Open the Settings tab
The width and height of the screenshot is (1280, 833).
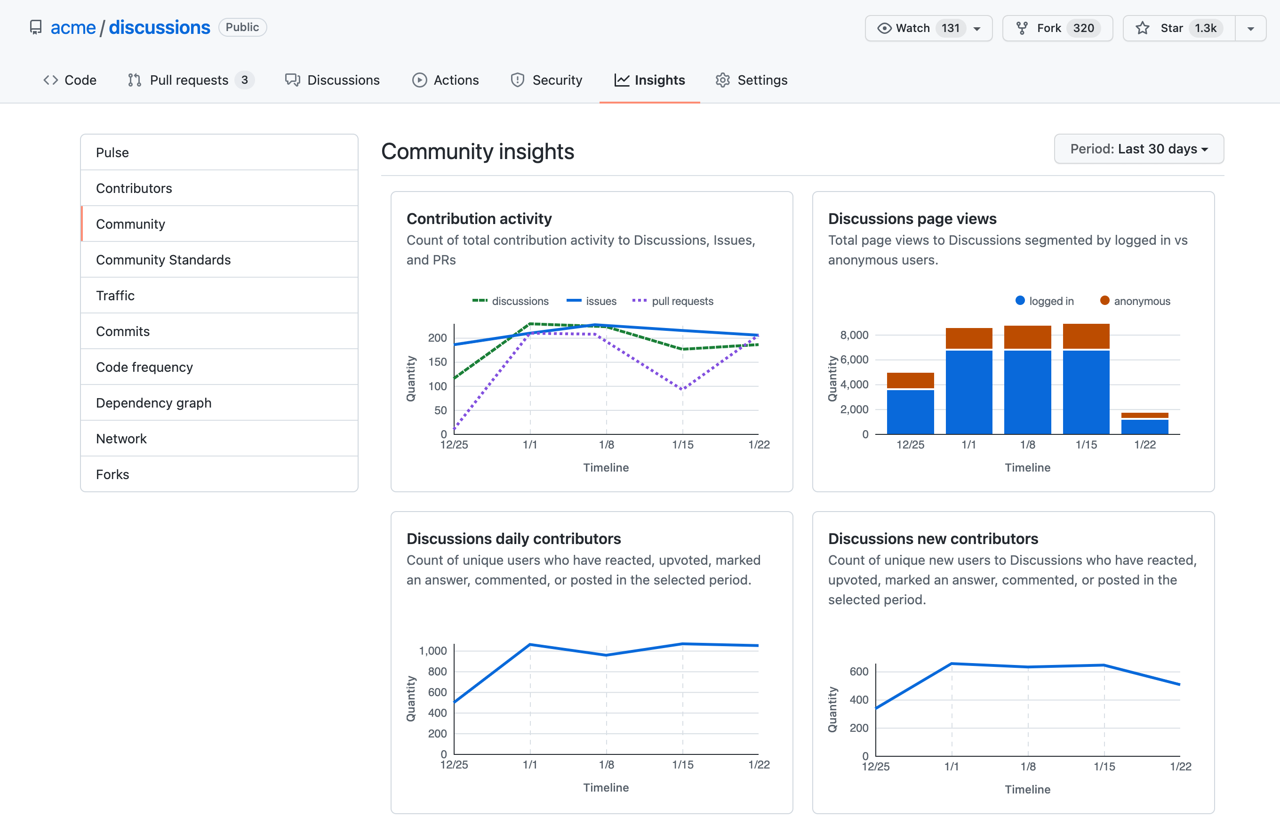click(x=752, y=80)
